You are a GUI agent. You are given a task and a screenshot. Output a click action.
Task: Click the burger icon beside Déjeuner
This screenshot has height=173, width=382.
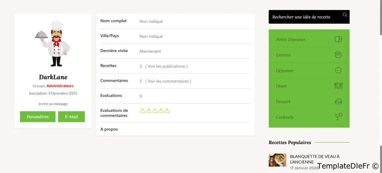pyautogui.click(x=338, y=70)
